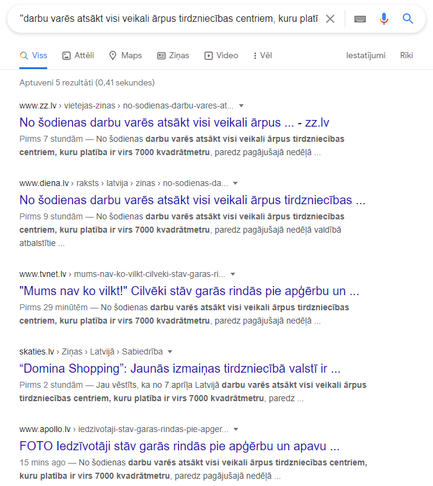Switch to the Maps tab

126,56
